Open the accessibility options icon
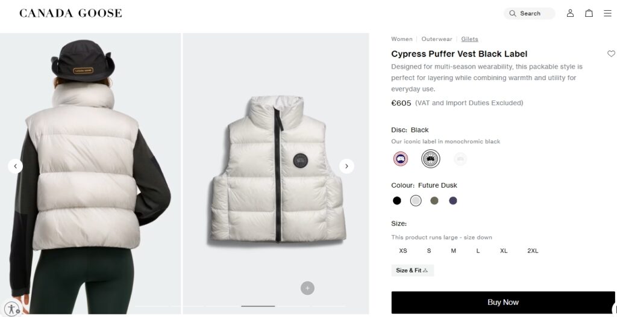Screen dimensions: 617x317 tap(12, 307)
